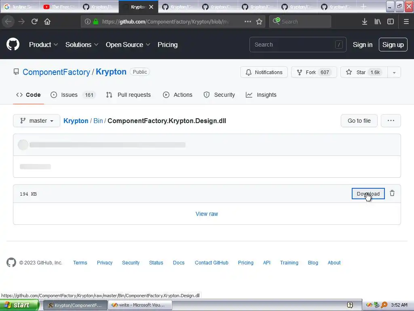Show Firefox sidebars icon
414x311 pixels.
point(391,21)
